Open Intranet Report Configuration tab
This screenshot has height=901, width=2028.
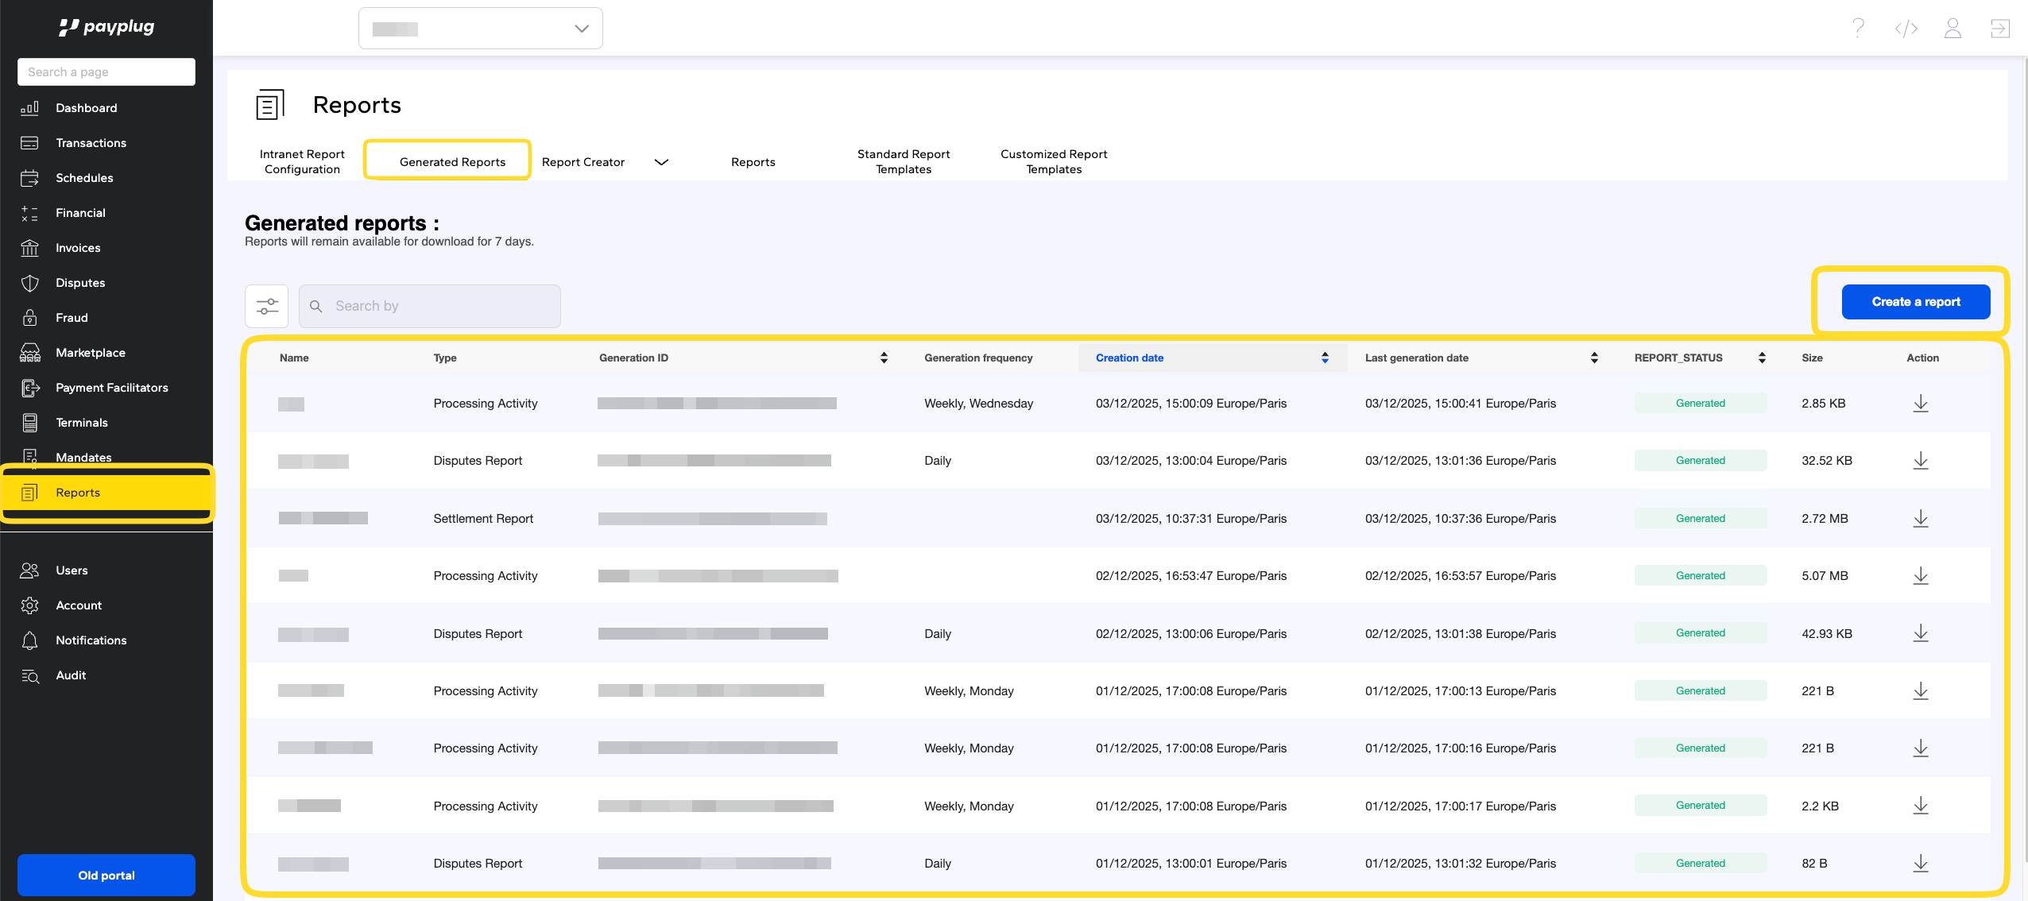pos(302,161)
